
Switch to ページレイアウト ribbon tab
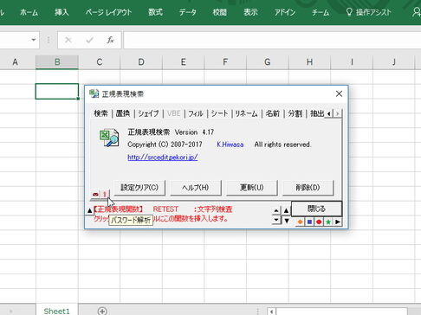(108, 12)
